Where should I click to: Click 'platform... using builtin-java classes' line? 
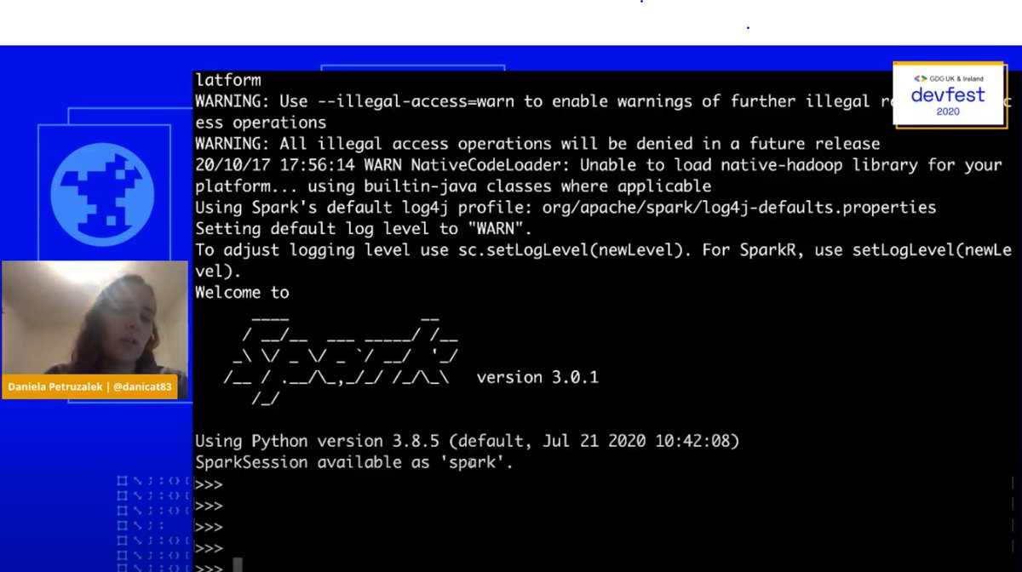[x=453, y=186]
